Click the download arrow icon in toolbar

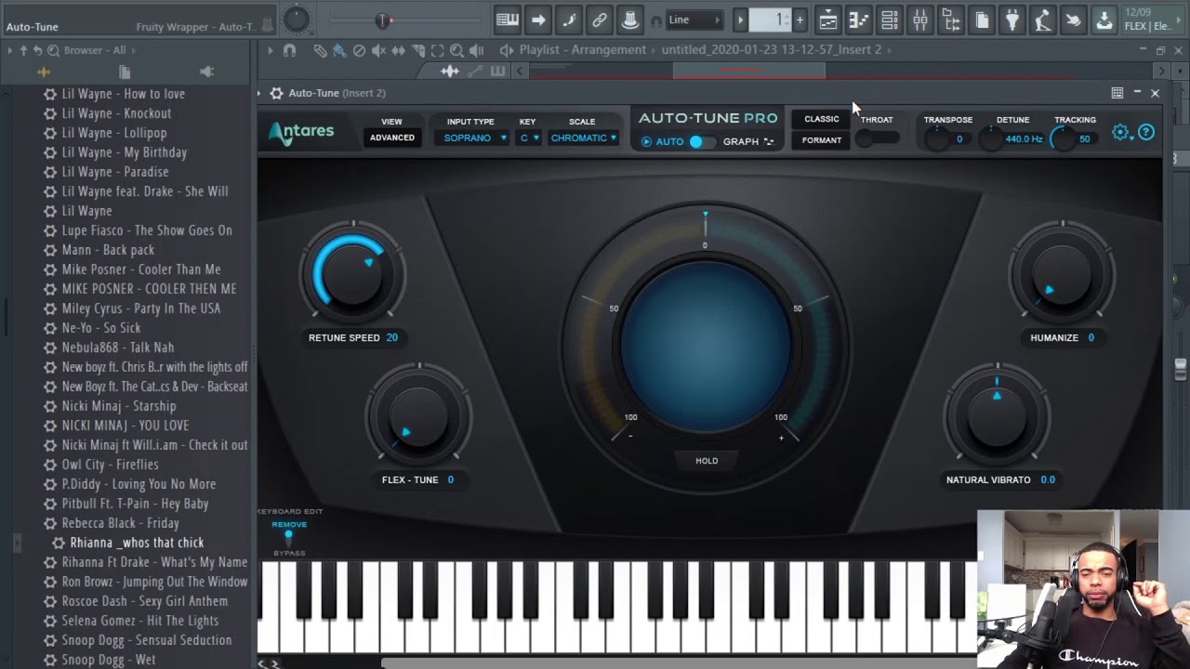pyautogui.click(x=1104, y=20)
